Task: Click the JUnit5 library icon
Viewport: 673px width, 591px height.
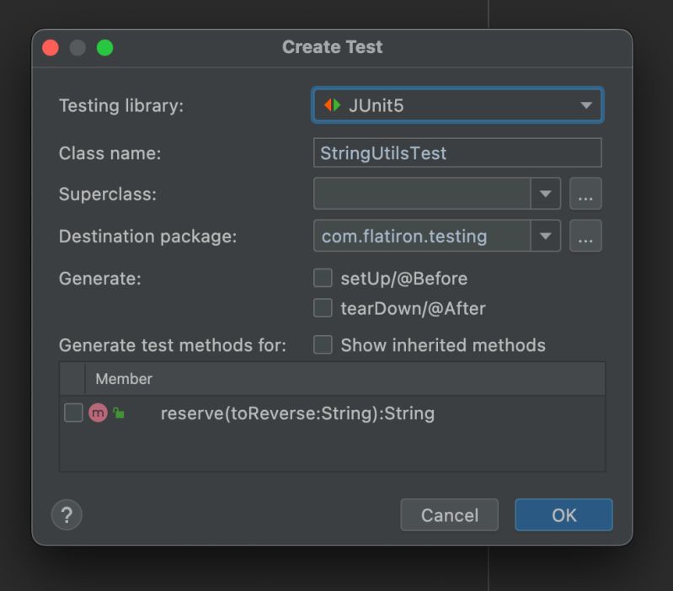Action: [x=332, y=105]
